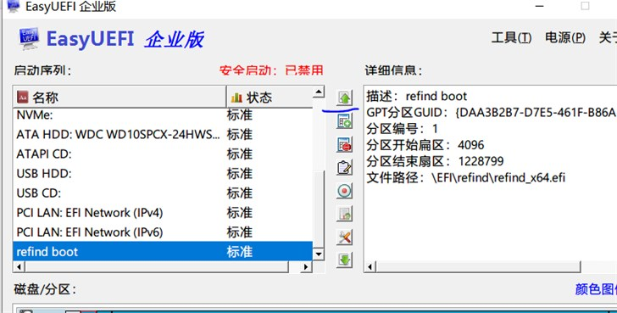Click the 安全启动: 已禁用 status text
This screenshot has height=313, width=617.
271,70
